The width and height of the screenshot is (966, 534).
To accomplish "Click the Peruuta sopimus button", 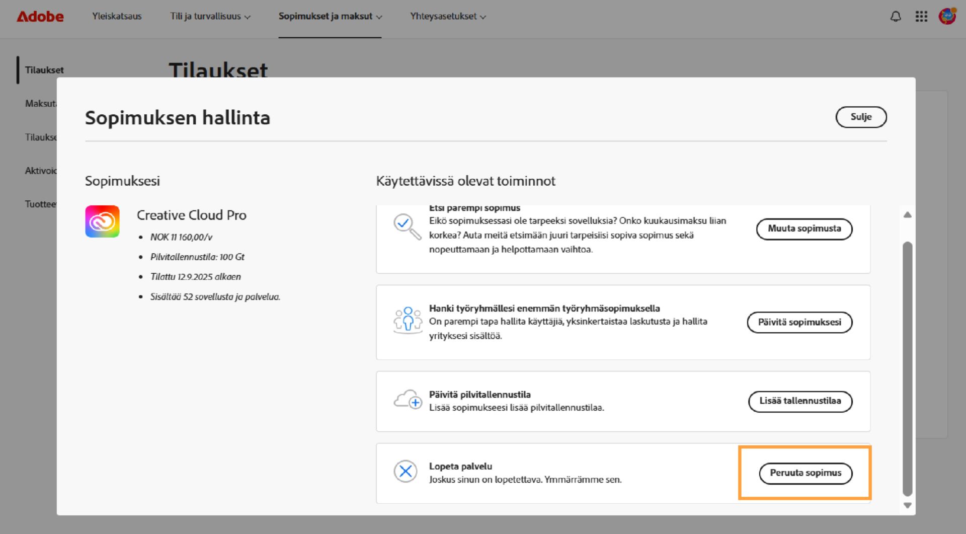I will click(x=805, y=473).
